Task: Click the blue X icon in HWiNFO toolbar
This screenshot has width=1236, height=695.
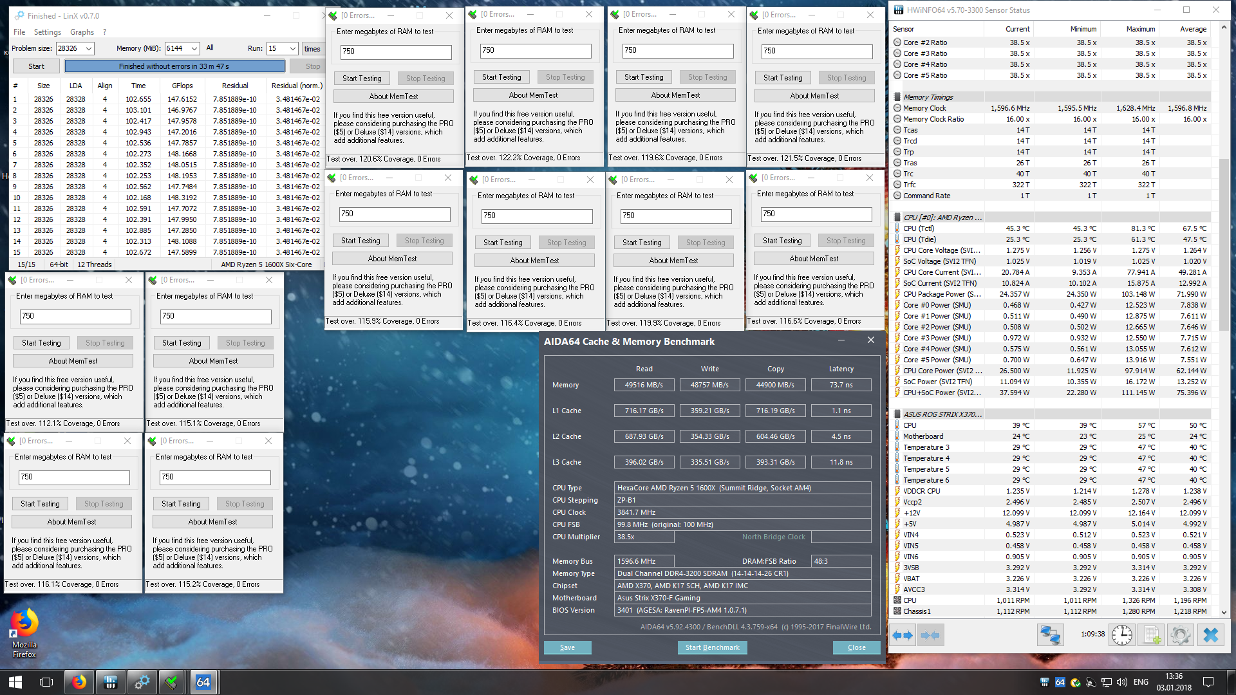Action: (1210, 635)
